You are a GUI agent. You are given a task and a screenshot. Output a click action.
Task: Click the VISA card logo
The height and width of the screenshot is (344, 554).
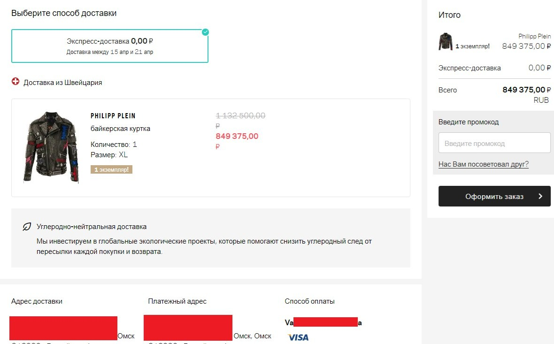(298, 337)
